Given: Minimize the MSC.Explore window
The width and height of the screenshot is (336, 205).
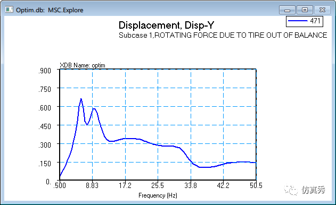Looking at the screenshot, I should point(287,10).
